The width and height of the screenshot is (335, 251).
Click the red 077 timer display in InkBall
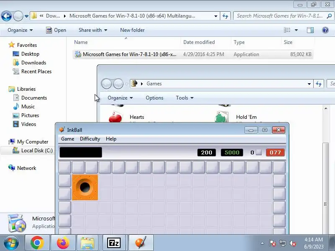pos(275,152)
